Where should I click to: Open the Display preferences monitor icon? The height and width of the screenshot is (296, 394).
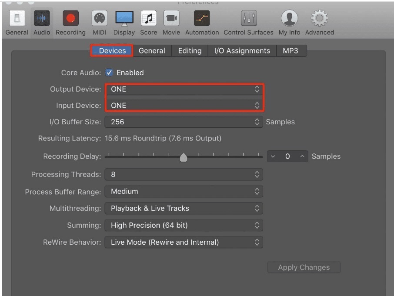124,18
